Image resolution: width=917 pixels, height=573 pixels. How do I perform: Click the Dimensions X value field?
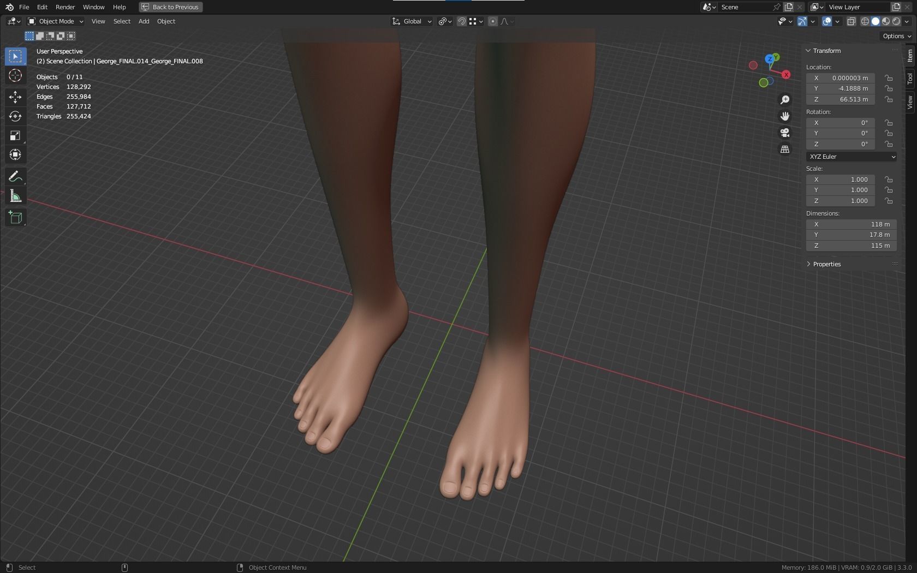[x=851, y=224]
